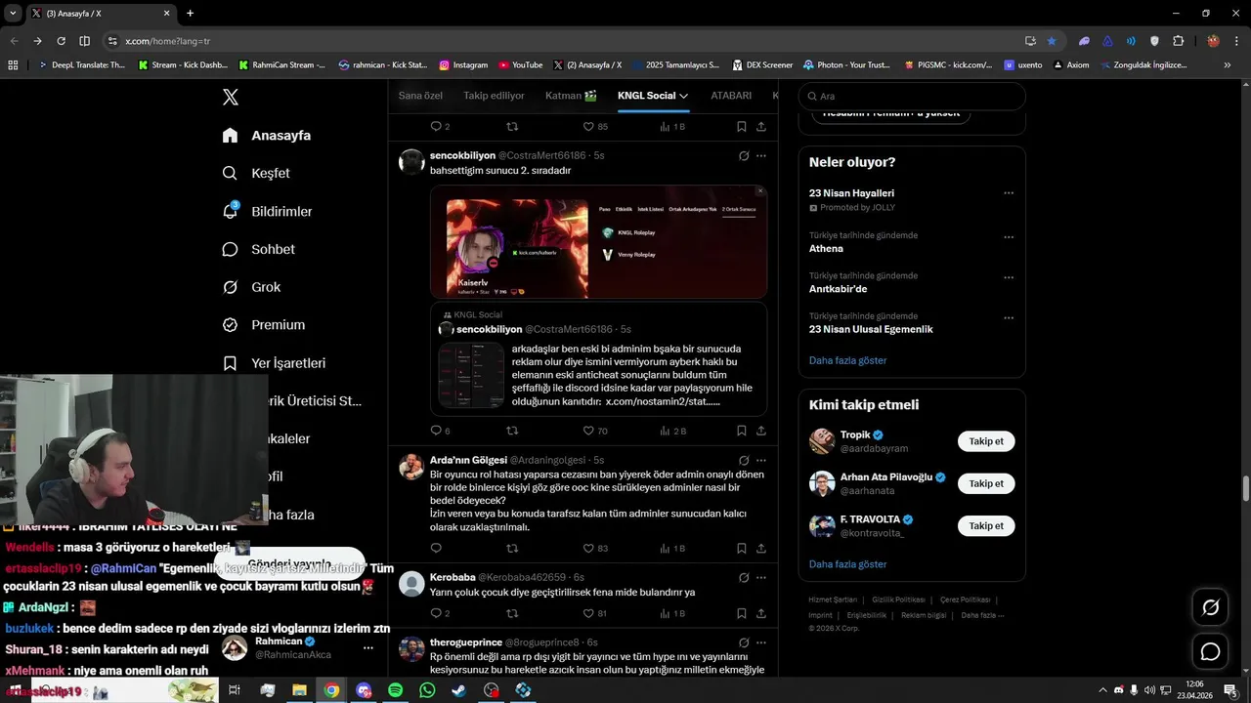Toggle Chrome bookmark star for this page

point(1052,41)
